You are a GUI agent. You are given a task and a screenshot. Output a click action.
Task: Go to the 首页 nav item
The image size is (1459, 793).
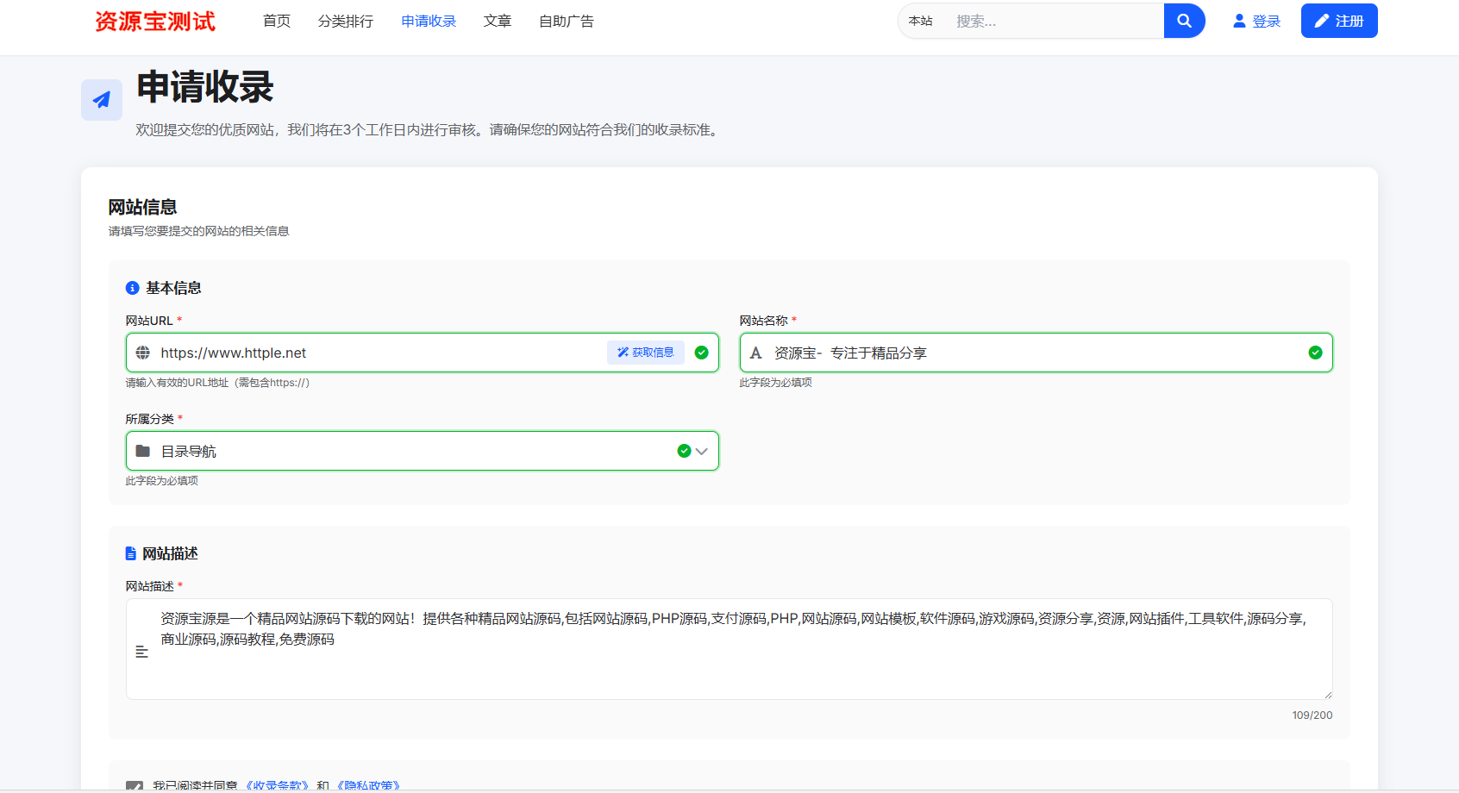[x=277, y=21]
